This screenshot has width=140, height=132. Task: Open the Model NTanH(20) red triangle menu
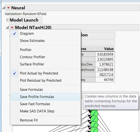(x=12, y=28)
